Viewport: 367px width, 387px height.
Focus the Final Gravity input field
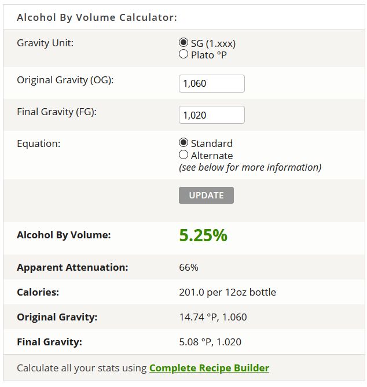click(x=211, y=115)
